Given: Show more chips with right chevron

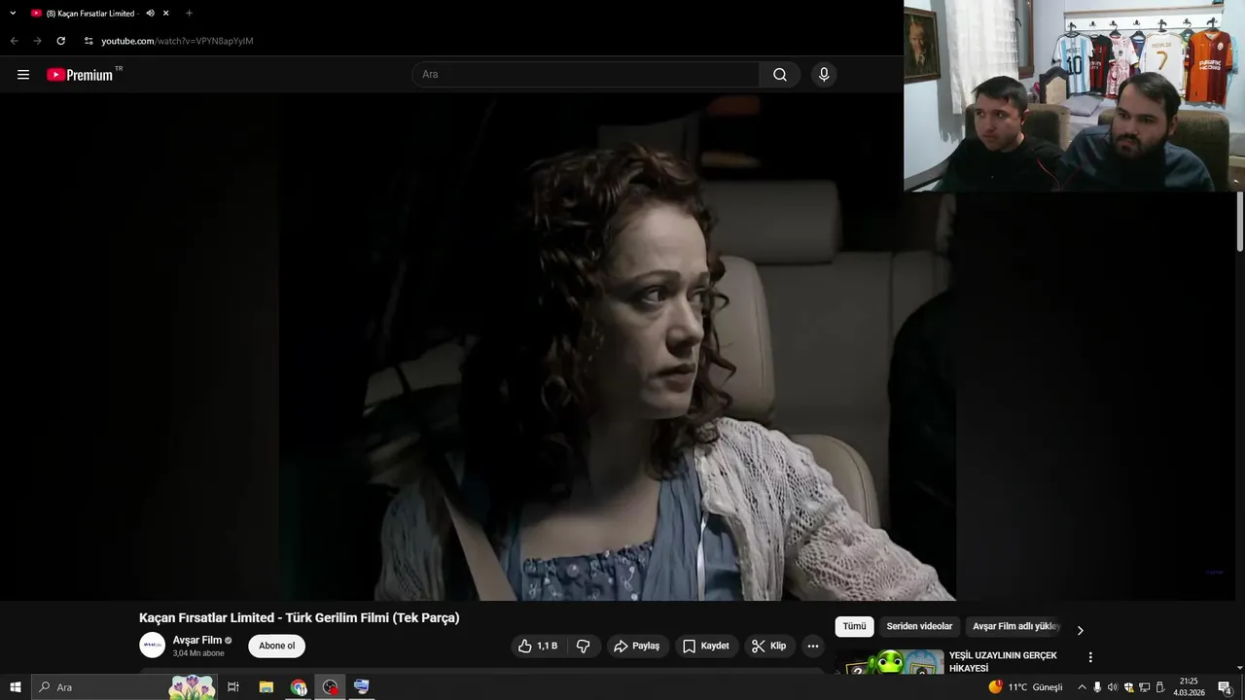Looking at the screenshot, I should pos(1080,630).
